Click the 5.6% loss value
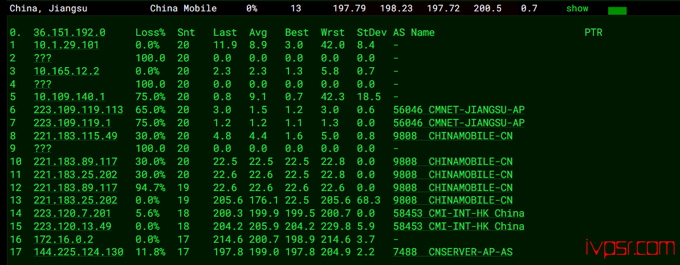The image size is (680, 265). point(147,213)
